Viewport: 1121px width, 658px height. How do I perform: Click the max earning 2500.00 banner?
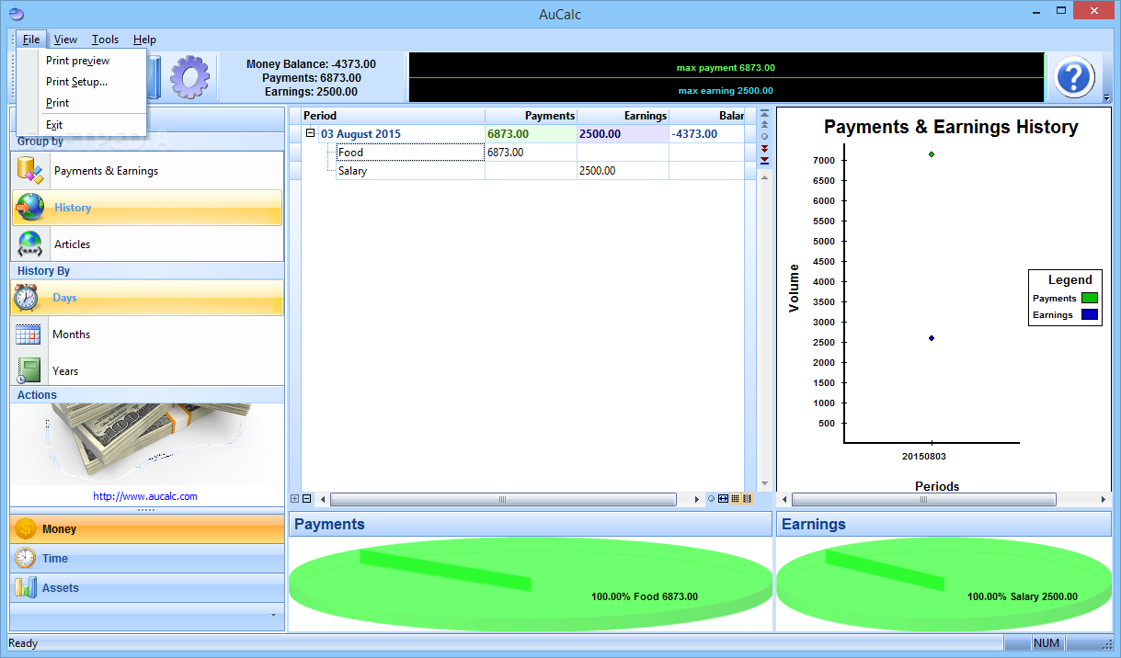pos(726,91)
